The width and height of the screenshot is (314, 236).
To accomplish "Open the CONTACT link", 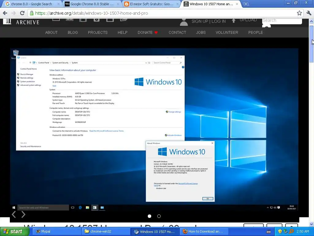I will tap(178, 33).
